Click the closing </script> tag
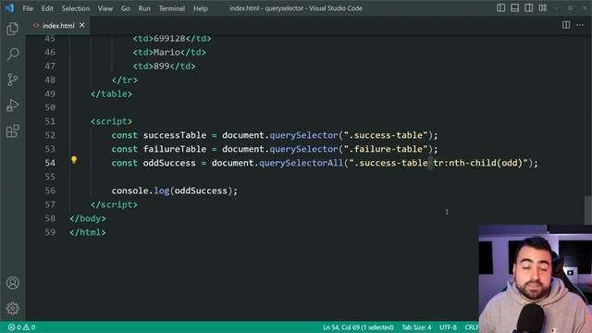The height and width of the screenshot is (333, 592). 114,204
